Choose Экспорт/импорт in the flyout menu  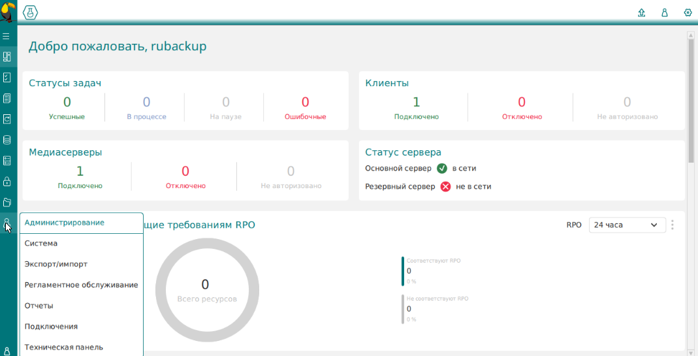pyautogui.click(x=56, y=264)
